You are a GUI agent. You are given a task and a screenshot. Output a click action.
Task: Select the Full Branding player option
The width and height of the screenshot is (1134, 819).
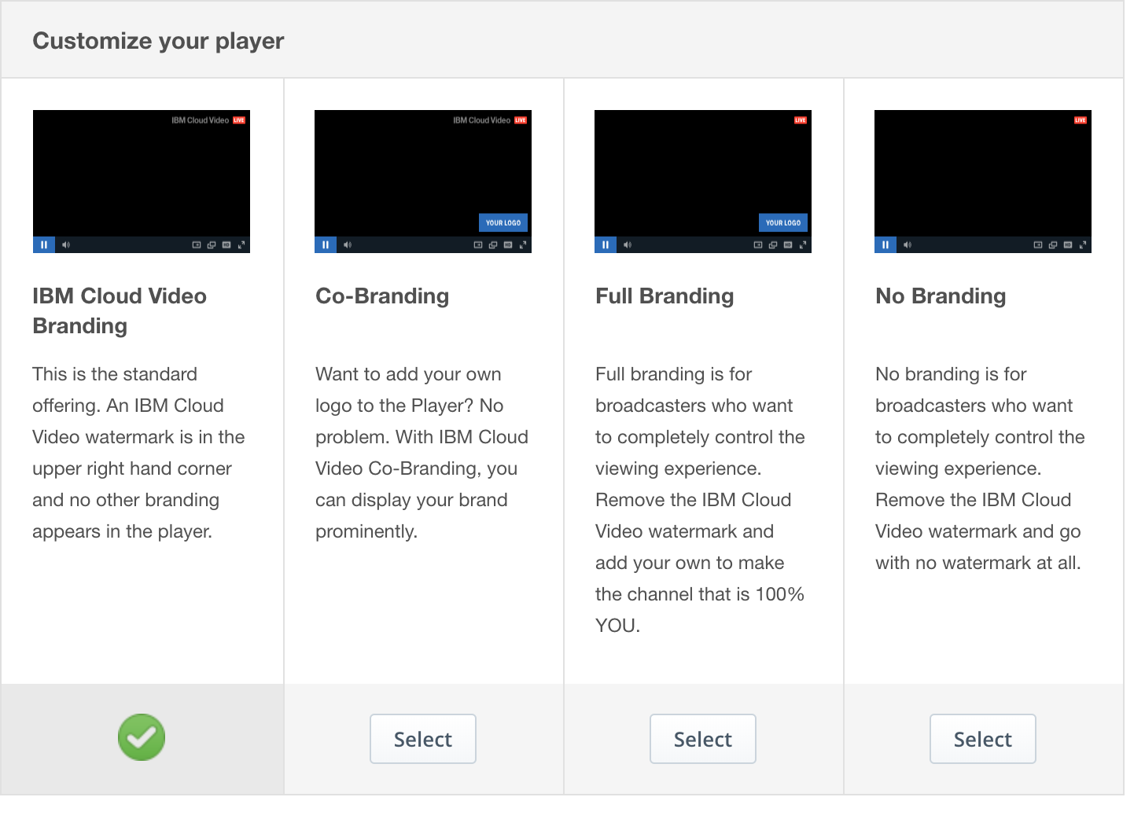pyautogui.click(x=703, y=739)
